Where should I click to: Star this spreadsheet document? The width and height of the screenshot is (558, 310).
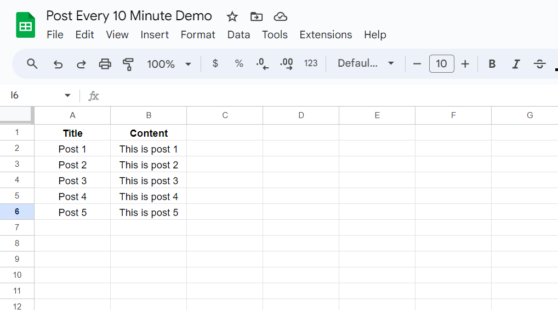232,16
